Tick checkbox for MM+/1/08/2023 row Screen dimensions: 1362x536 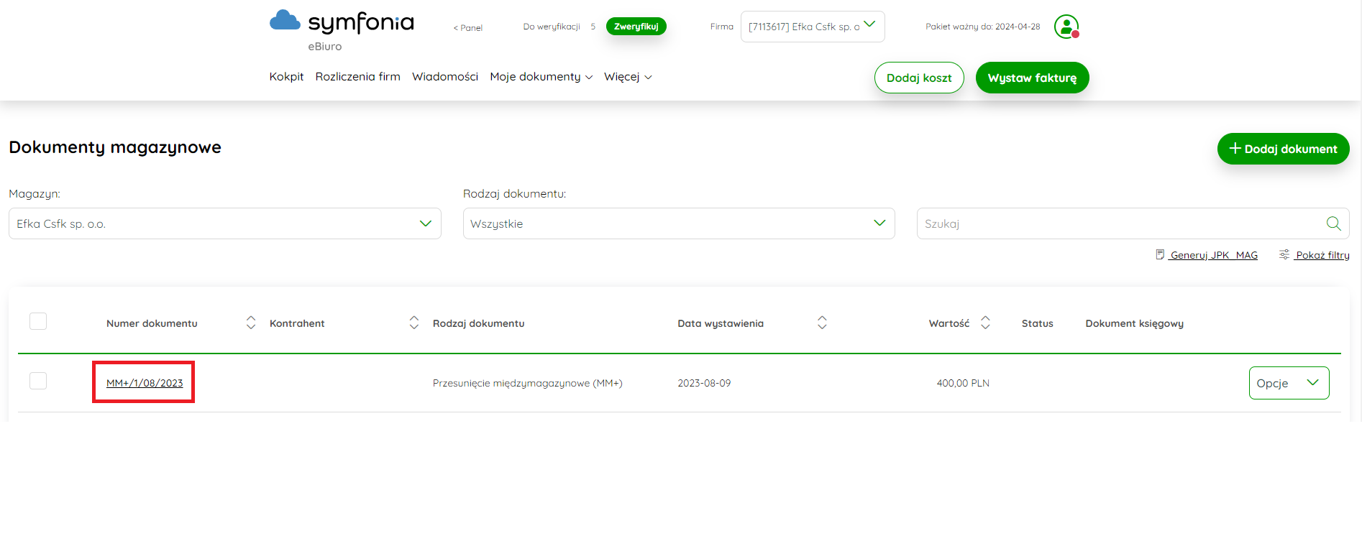[38, 381]
